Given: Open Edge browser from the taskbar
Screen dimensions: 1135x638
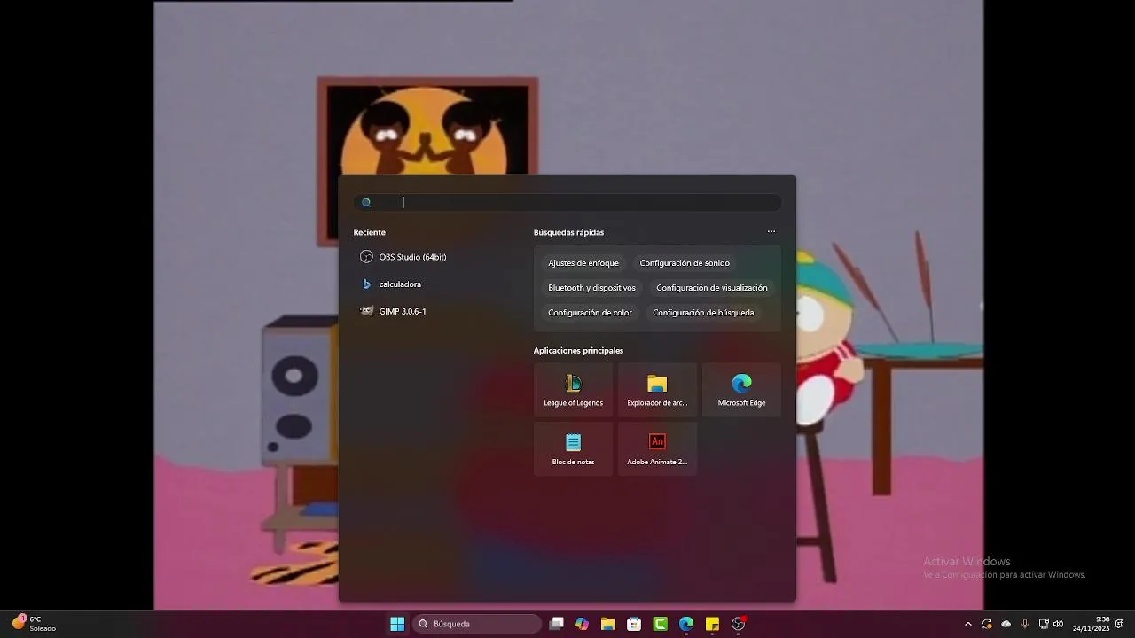Looking at the screenshot, I should (686, 624).
